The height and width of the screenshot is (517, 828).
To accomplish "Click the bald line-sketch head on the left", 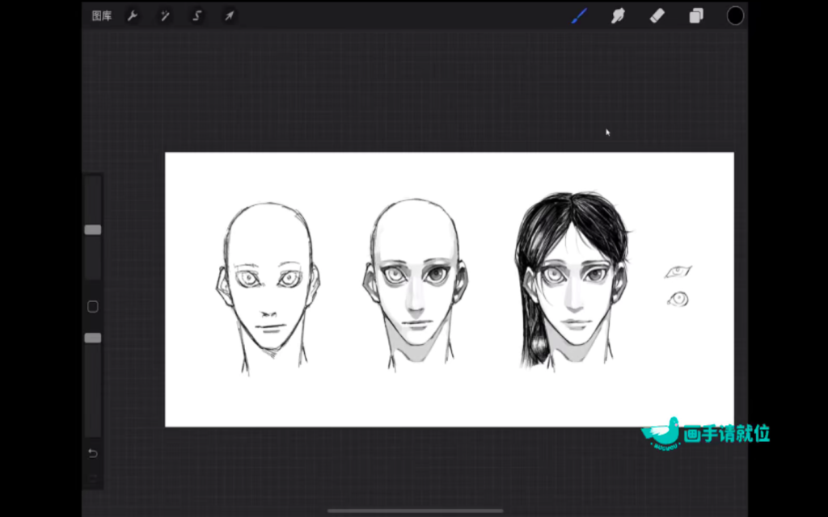I will (x=268, y=283).
